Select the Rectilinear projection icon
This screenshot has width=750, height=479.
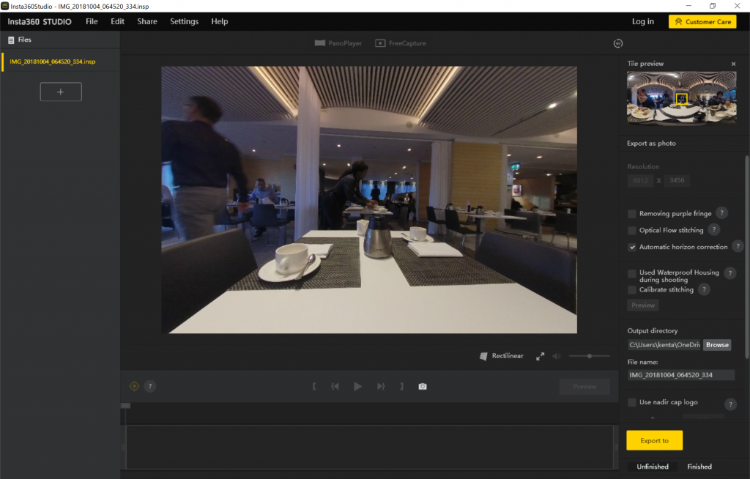pyautogui.click(x=483, y=356)
